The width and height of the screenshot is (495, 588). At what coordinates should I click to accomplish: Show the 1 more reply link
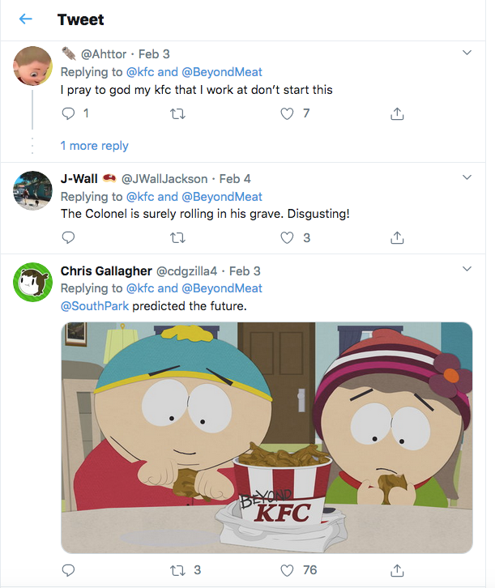click(x=94, y=146)
